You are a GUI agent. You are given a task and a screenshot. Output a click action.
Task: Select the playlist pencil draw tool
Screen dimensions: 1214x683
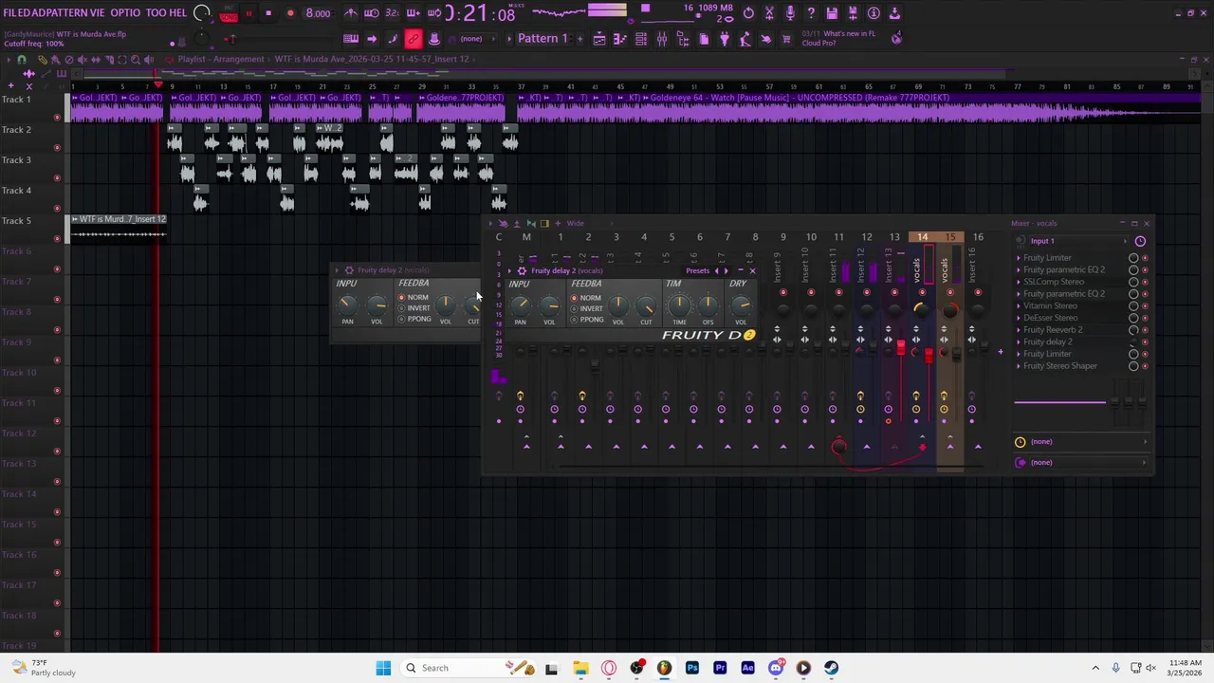point(43,60)
